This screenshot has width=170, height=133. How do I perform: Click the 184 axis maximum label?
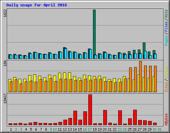point(5,63)
